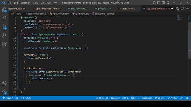Switch to app.component.html tab
191x107 pixels.
point(47,9)
